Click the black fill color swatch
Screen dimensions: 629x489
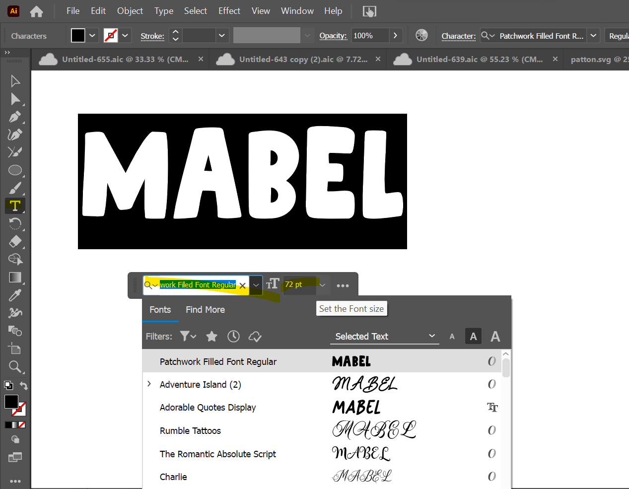coord(78,36)
